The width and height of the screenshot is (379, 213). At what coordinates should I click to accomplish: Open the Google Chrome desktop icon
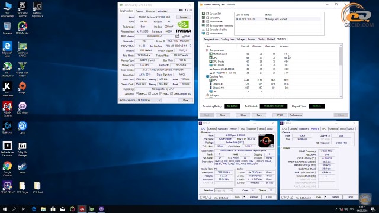click(7, 169)
